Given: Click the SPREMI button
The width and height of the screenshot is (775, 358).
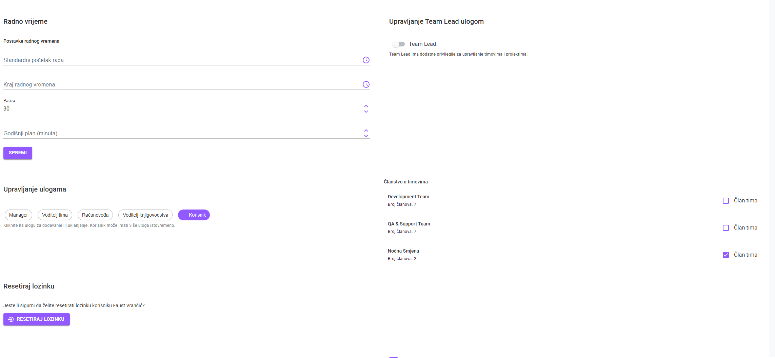Looking at the screenshot, I should pos(18,153).
